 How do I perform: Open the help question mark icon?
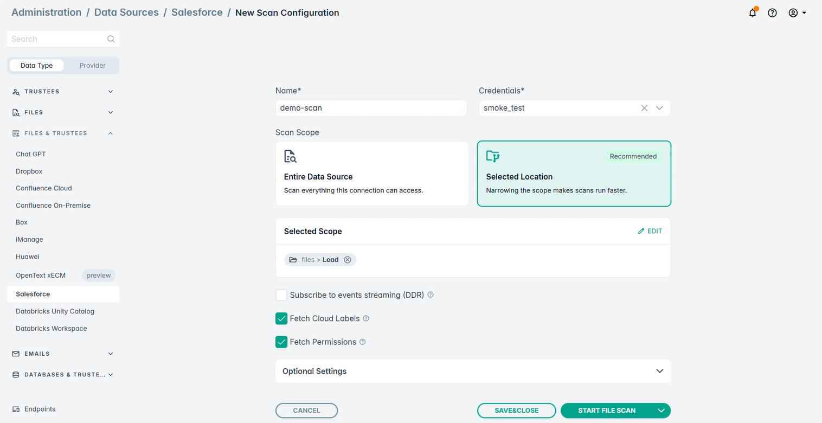(x=773, y=13)
